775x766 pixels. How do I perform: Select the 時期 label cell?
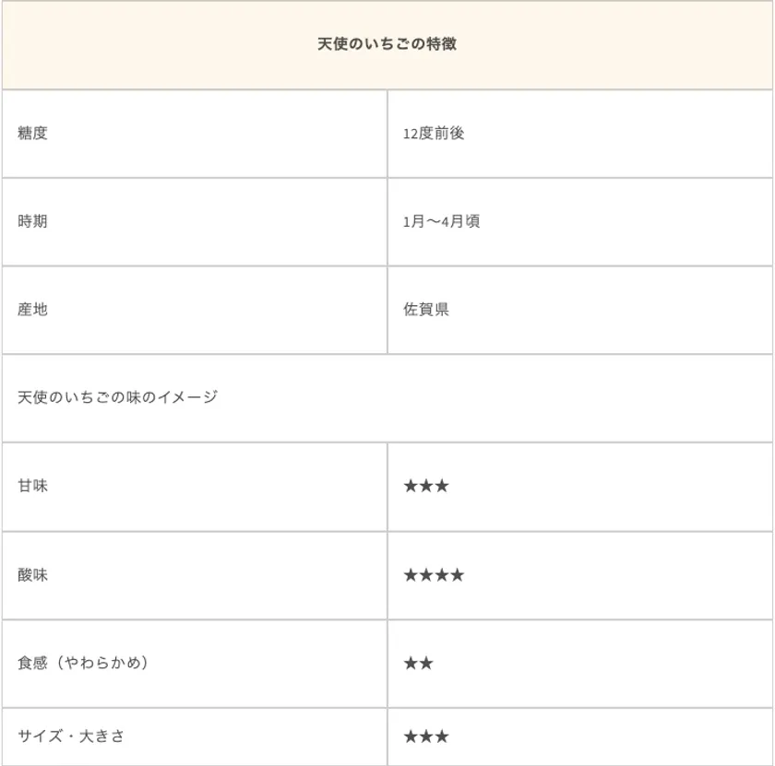(32, 221)
